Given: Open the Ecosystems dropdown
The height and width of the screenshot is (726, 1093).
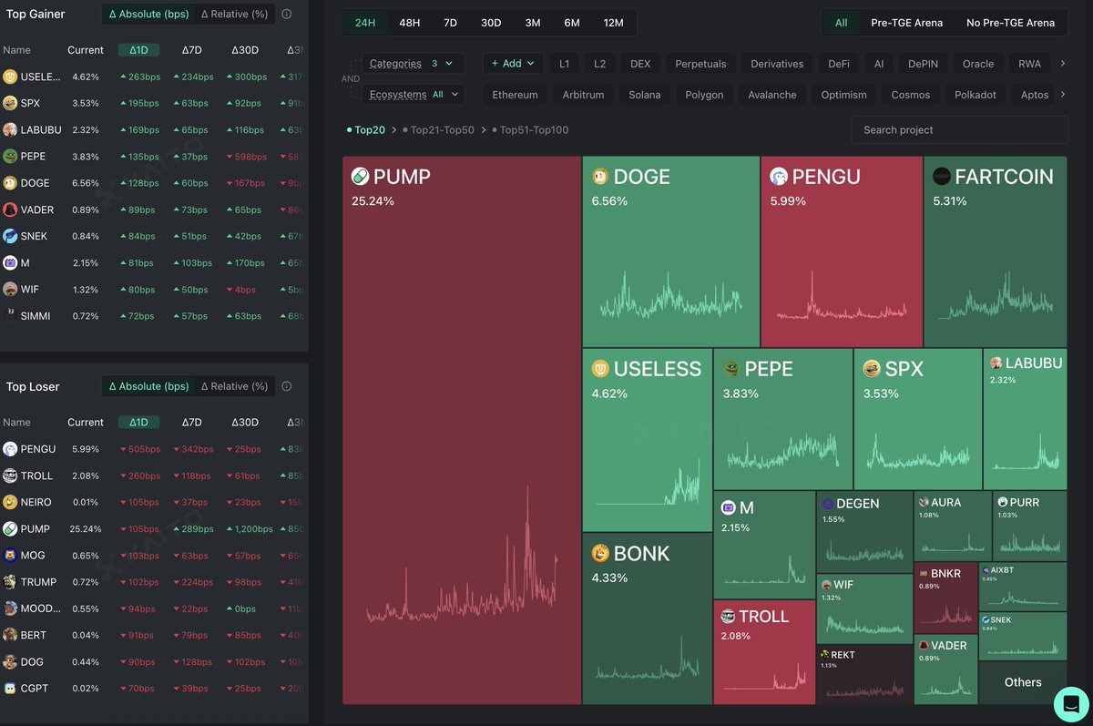Looking at the screenshot, I should pyautogui.click(x=413, y=95).
